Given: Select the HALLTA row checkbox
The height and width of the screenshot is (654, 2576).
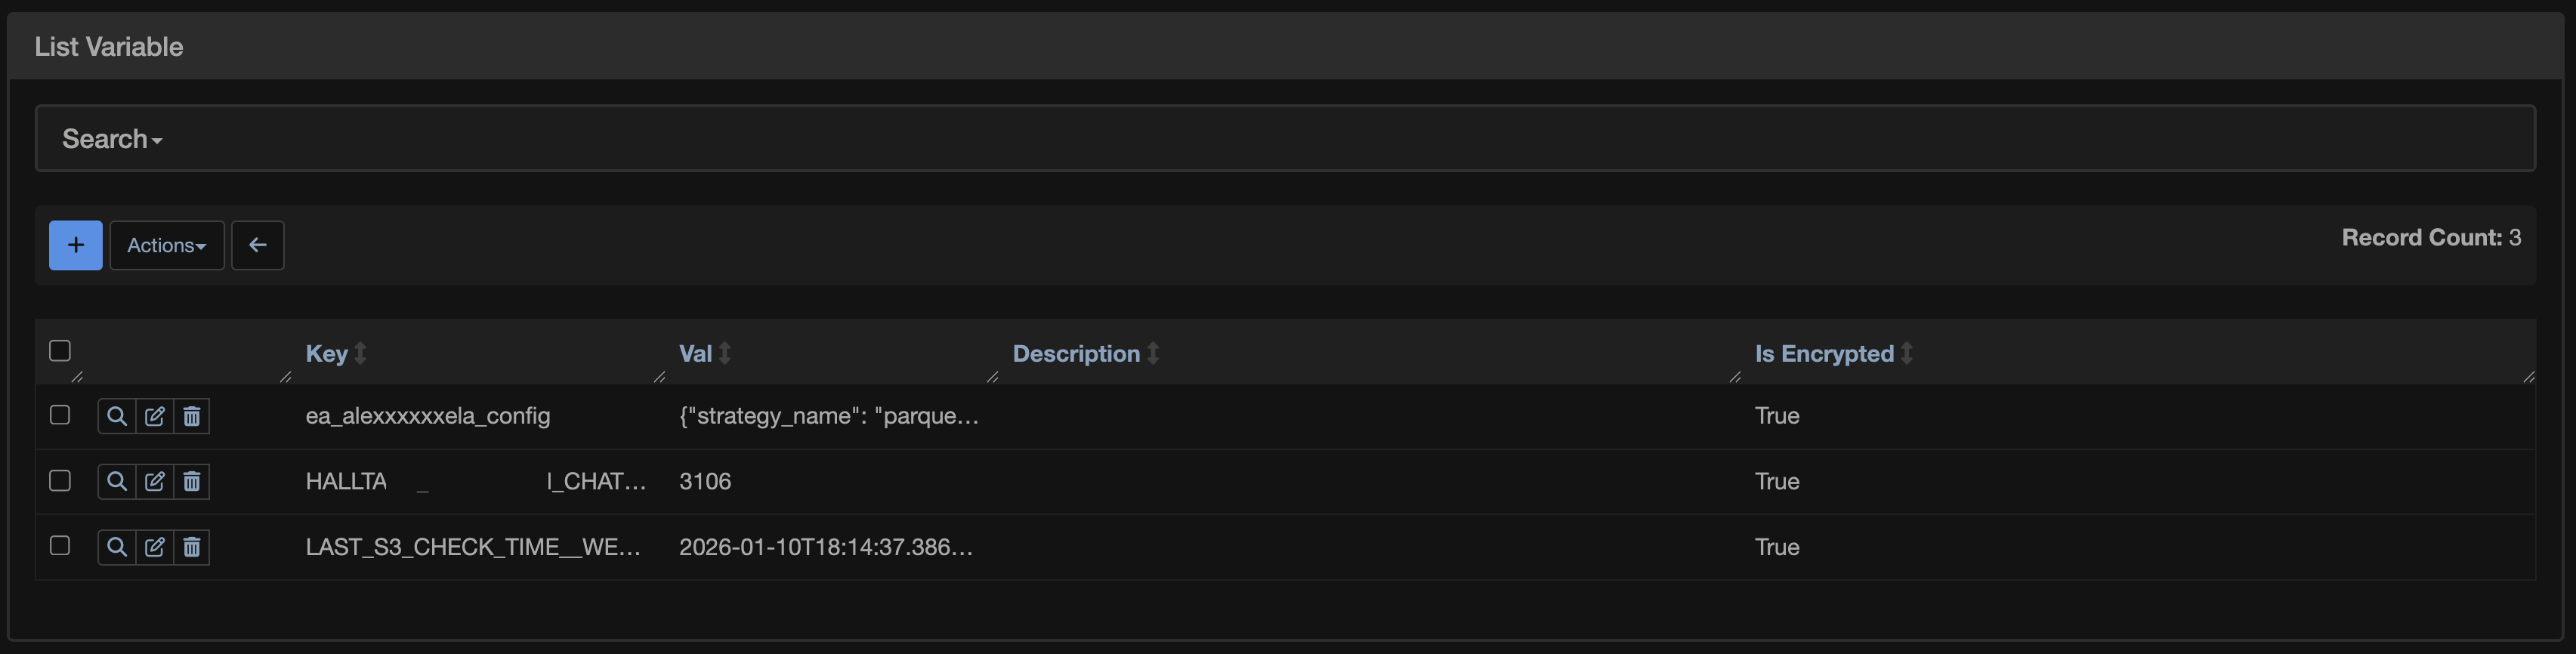Looking at the screenshot, I should (60, 480).
